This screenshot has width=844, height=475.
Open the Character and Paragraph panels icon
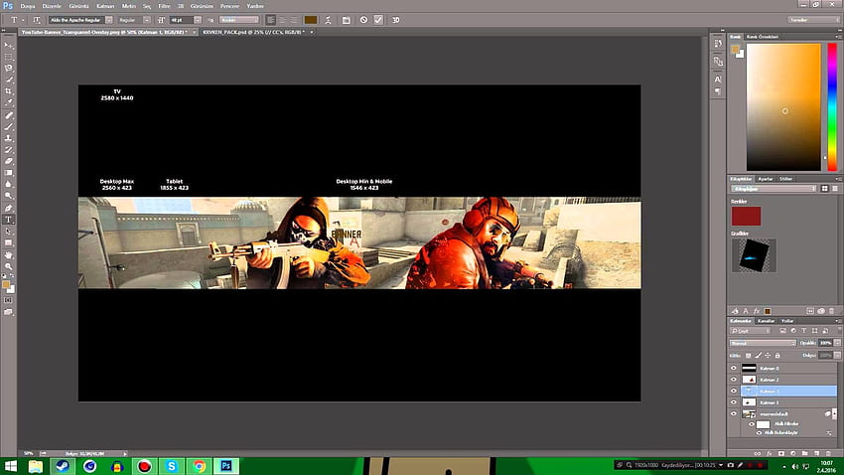pos(347,20)
